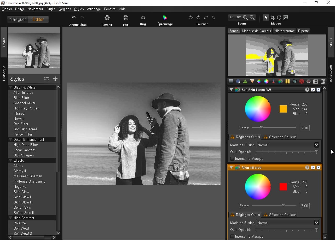Switch to the Histogramme tab
Image resolution: width=335 pixels, height=240 pixels.
coord(285,31)
